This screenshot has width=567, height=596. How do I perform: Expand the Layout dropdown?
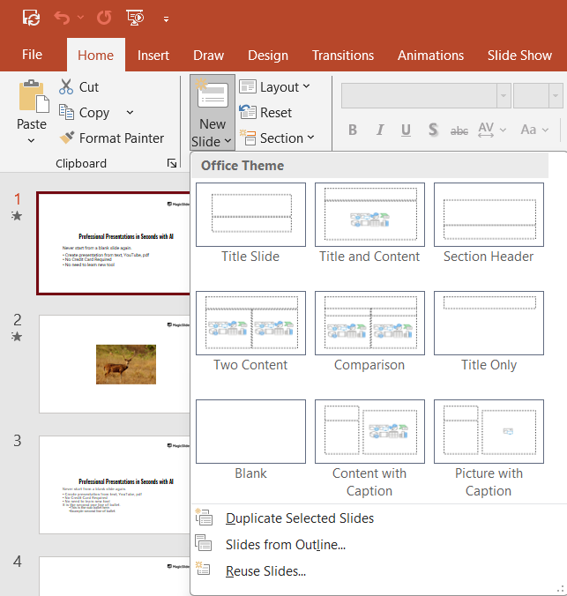coord(274,86)
